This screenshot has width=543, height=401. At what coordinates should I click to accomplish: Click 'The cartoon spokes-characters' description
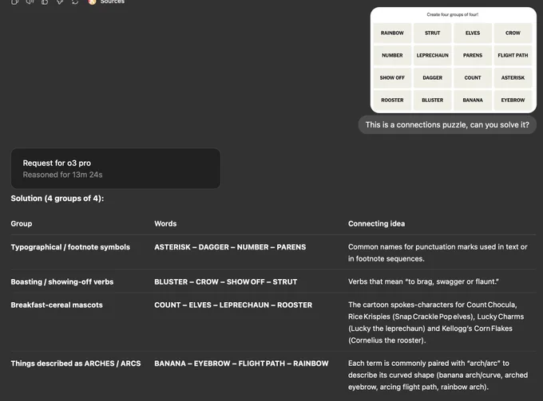[x=436, y=323]
